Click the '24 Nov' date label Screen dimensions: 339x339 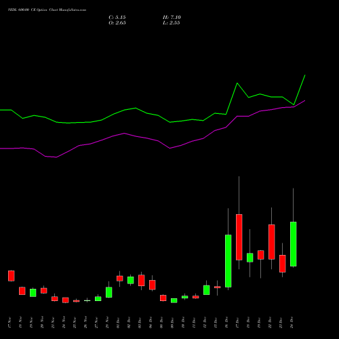click(64, 323)
